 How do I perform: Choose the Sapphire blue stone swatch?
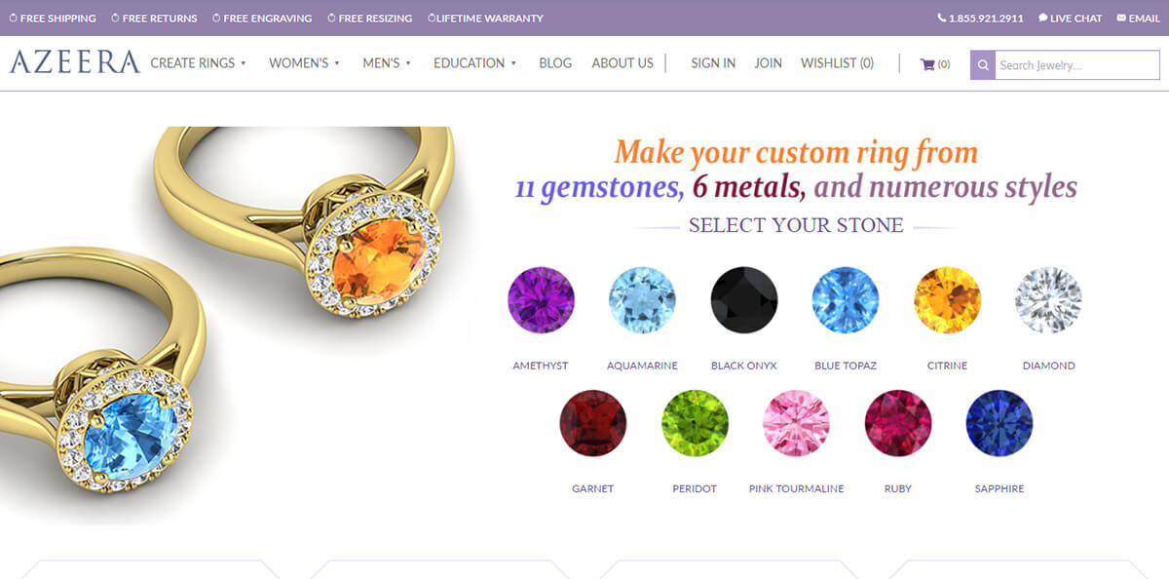[x=999, y=423]
